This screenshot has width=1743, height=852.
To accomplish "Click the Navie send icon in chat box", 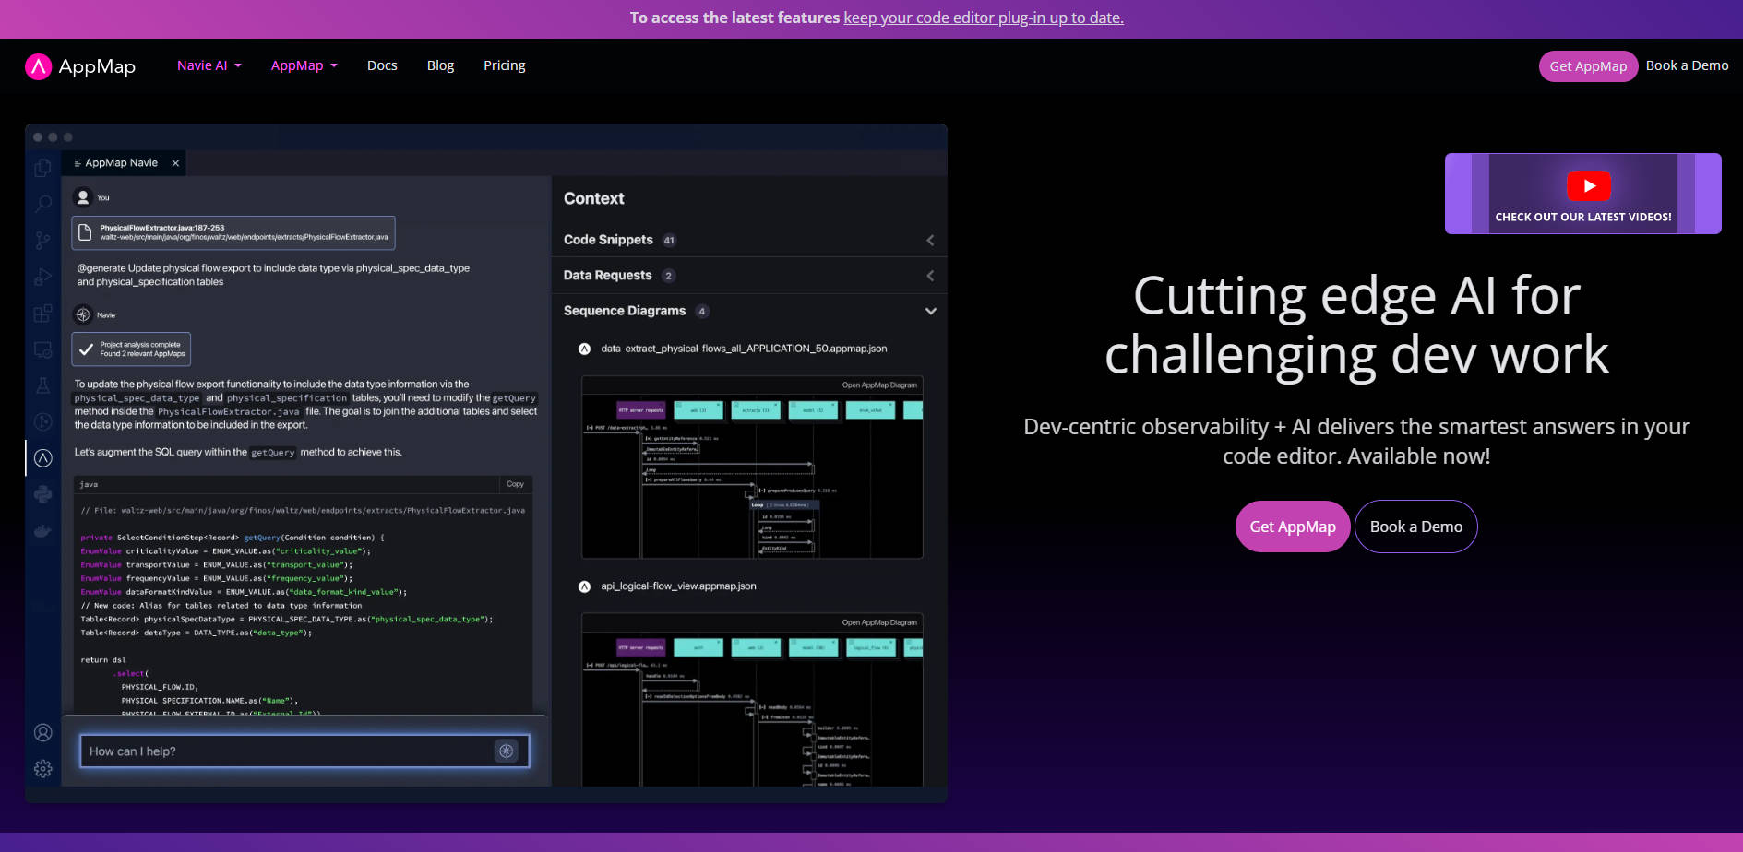I will [506, 751].
